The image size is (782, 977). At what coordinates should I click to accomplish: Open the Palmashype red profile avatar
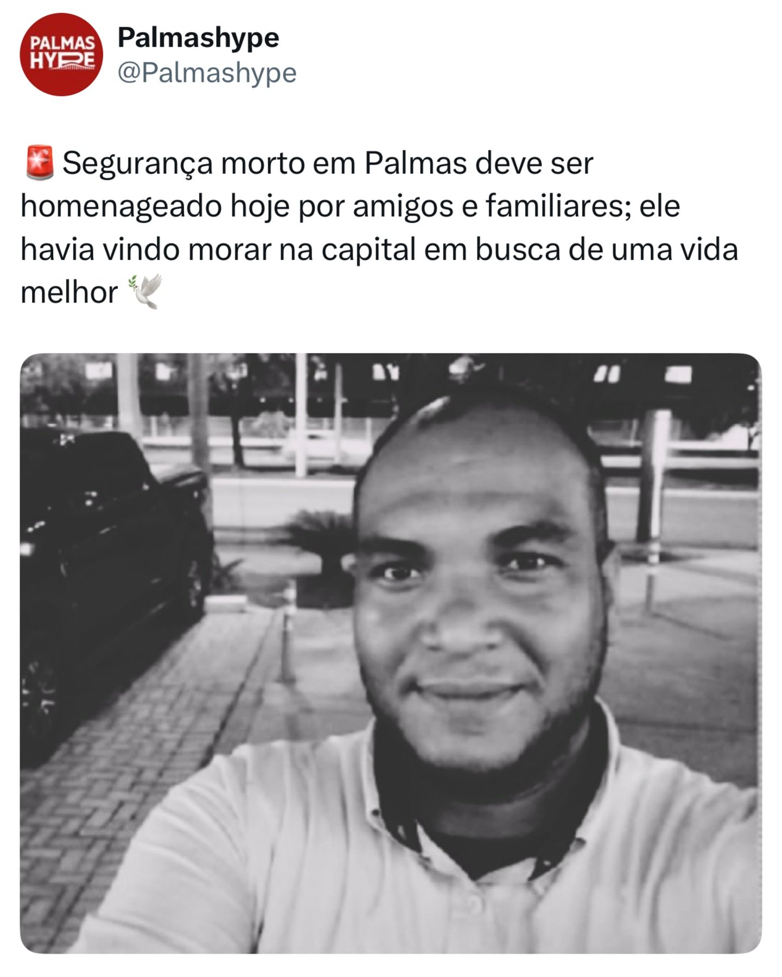(61, 54)
